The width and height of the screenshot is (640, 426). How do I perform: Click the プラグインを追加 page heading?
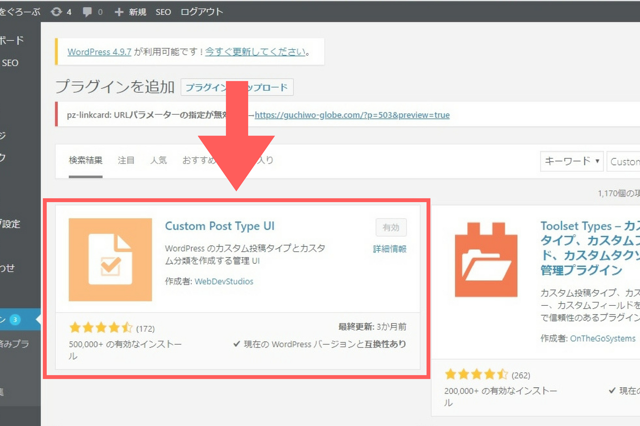[115, 87]
